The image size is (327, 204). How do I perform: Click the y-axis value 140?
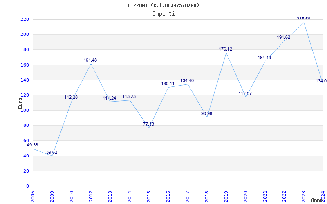point(25,80)
